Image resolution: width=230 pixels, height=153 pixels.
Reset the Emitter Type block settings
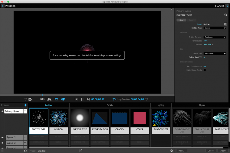click(x=225, y=15)
